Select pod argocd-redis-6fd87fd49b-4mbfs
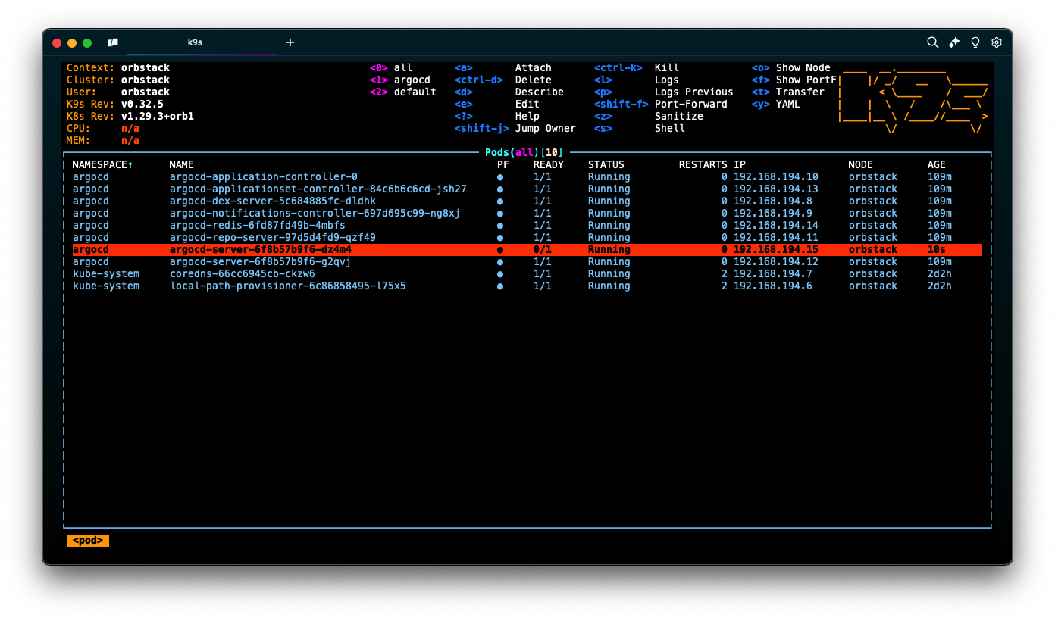The image size is (1055, 621). pos(527,226)
